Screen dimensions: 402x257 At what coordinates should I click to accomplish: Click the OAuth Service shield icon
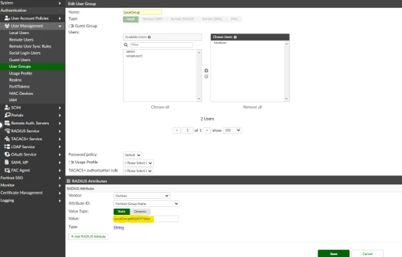coord(7,154)
